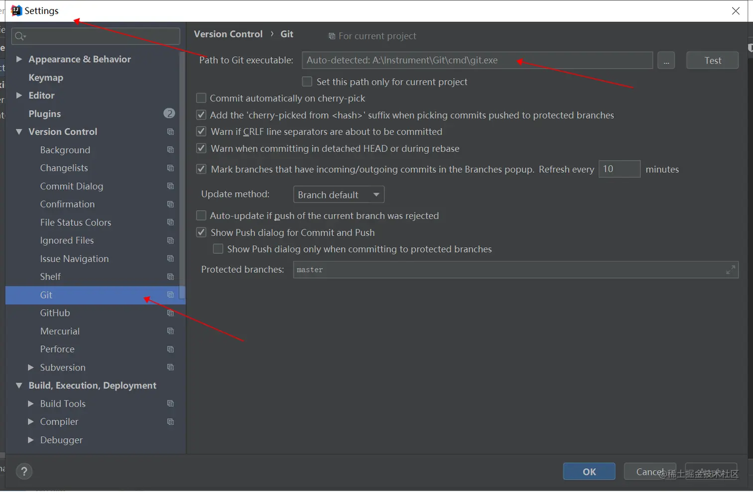Click project-level icon beside Git row
753x493 pixels.
click(x=170, y=295)
